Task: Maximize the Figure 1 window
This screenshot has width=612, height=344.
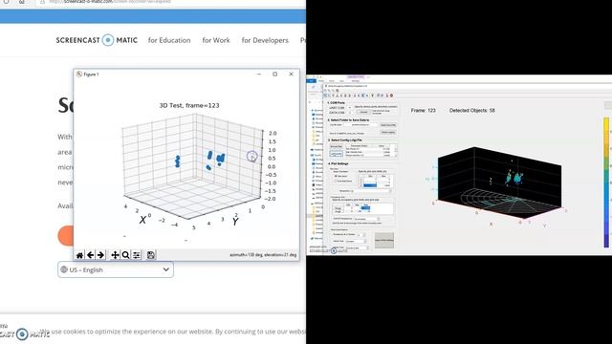Action: point(274,75)
